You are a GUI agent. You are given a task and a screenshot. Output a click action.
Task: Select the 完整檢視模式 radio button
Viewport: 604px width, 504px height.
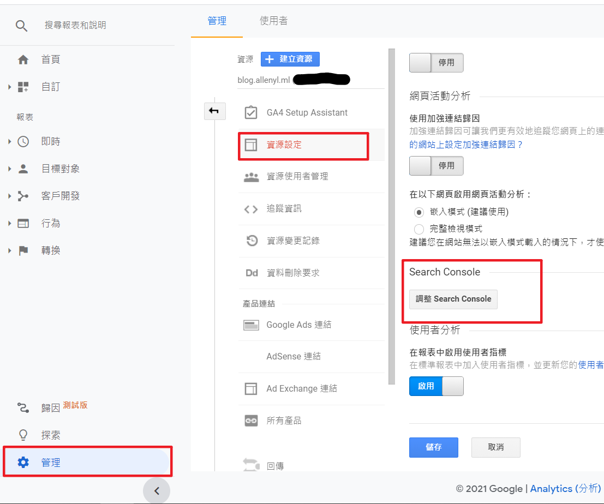click(419, 229)
